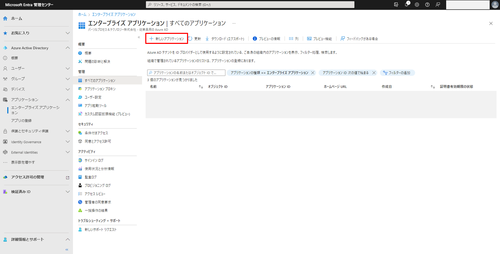Screen dimensions: 500x254
Task: Click the 監査ログ icon
Action: tap(80, 177)
